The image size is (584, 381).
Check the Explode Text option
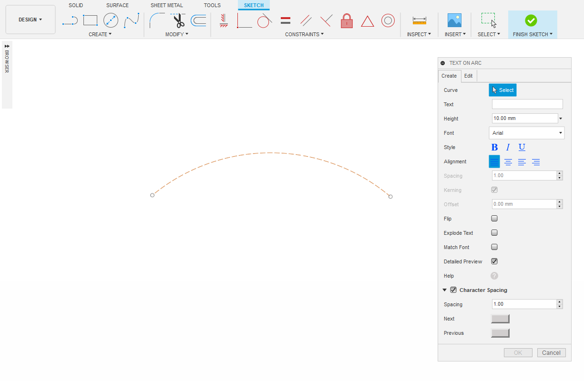pos(494,233)
